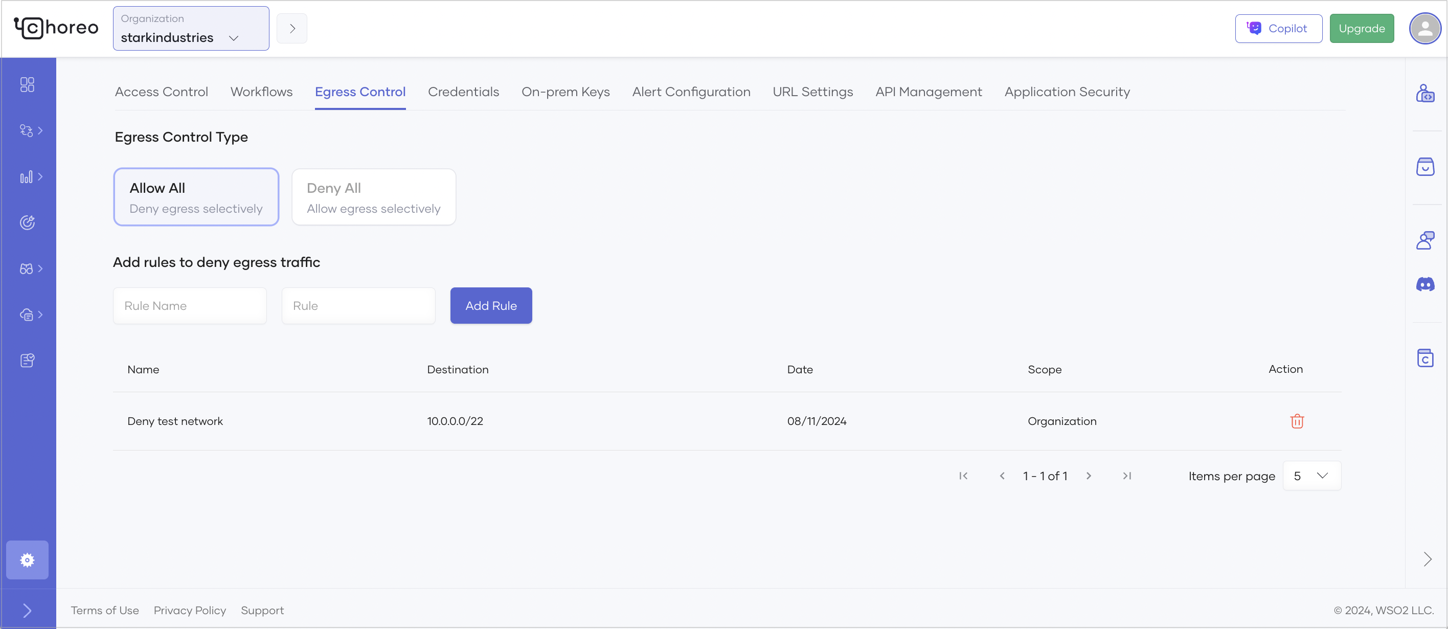Delete the Deny test network rule

[1296, 421]
